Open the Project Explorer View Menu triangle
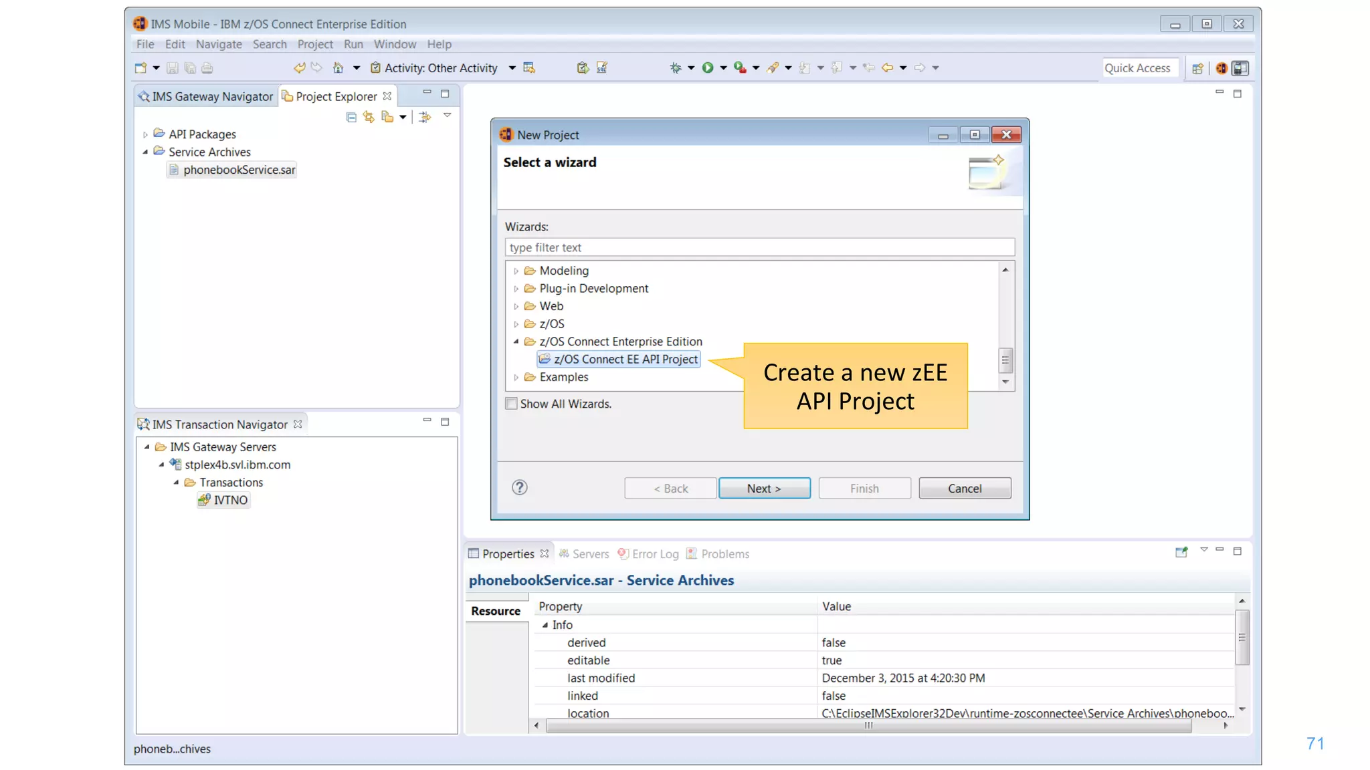1370x770 pixels. [x=448, y=116]
